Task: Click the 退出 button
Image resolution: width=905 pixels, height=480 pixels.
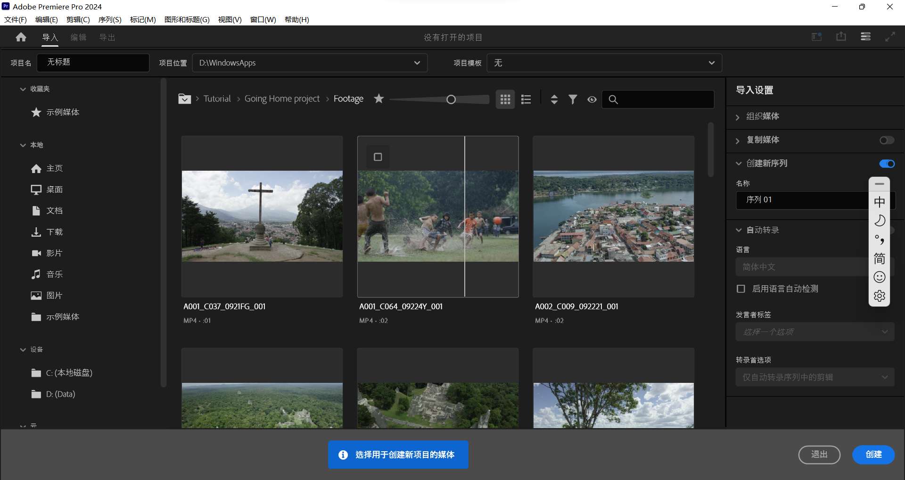Action: point(819,455)
